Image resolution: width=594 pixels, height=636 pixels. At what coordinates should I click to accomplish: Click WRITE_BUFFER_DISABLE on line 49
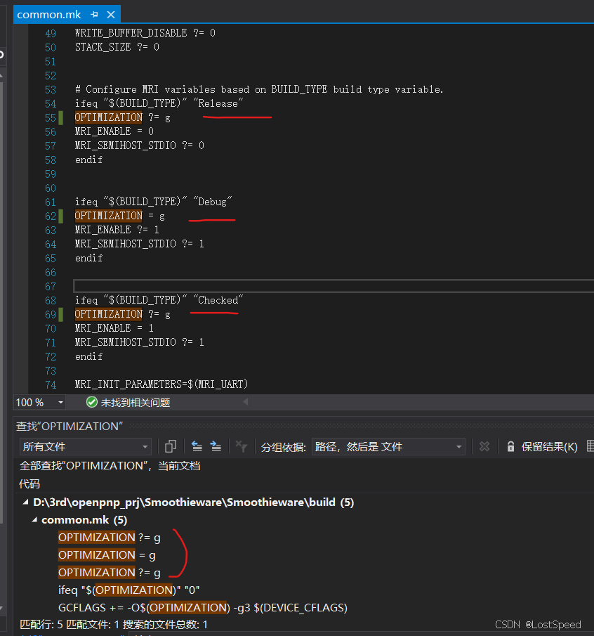(131, 33)
